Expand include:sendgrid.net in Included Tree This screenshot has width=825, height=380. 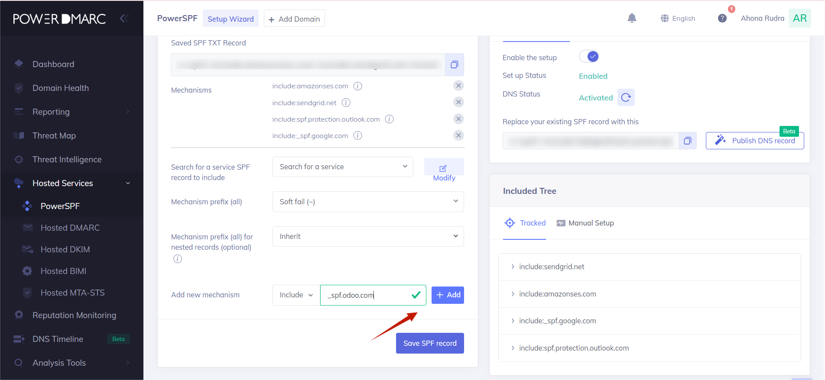513,267
